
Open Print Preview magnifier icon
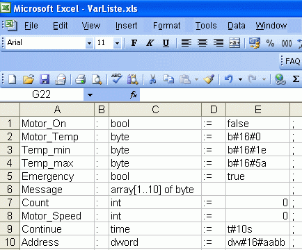pyautogui.click(x=97, y=80)
